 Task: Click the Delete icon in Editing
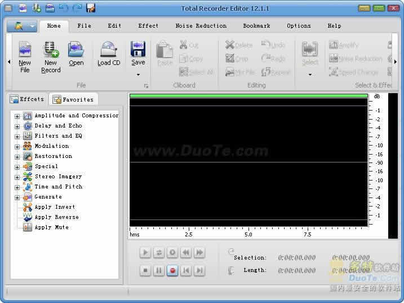[229, 45]
